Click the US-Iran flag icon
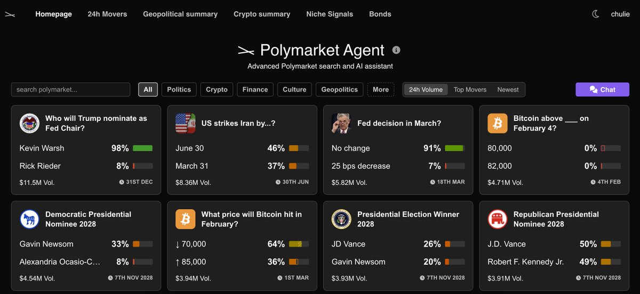The image size is (640, 294). [186, 124]
